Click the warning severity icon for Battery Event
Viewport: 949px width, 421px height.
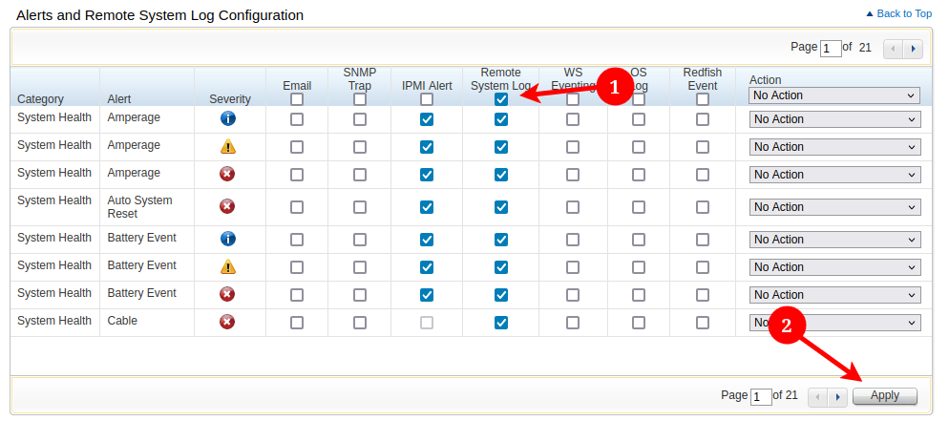227,267
